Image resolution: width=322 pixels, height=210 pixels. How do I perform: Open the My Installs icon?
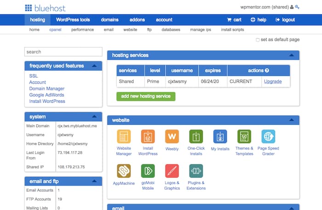coord(220,136)
